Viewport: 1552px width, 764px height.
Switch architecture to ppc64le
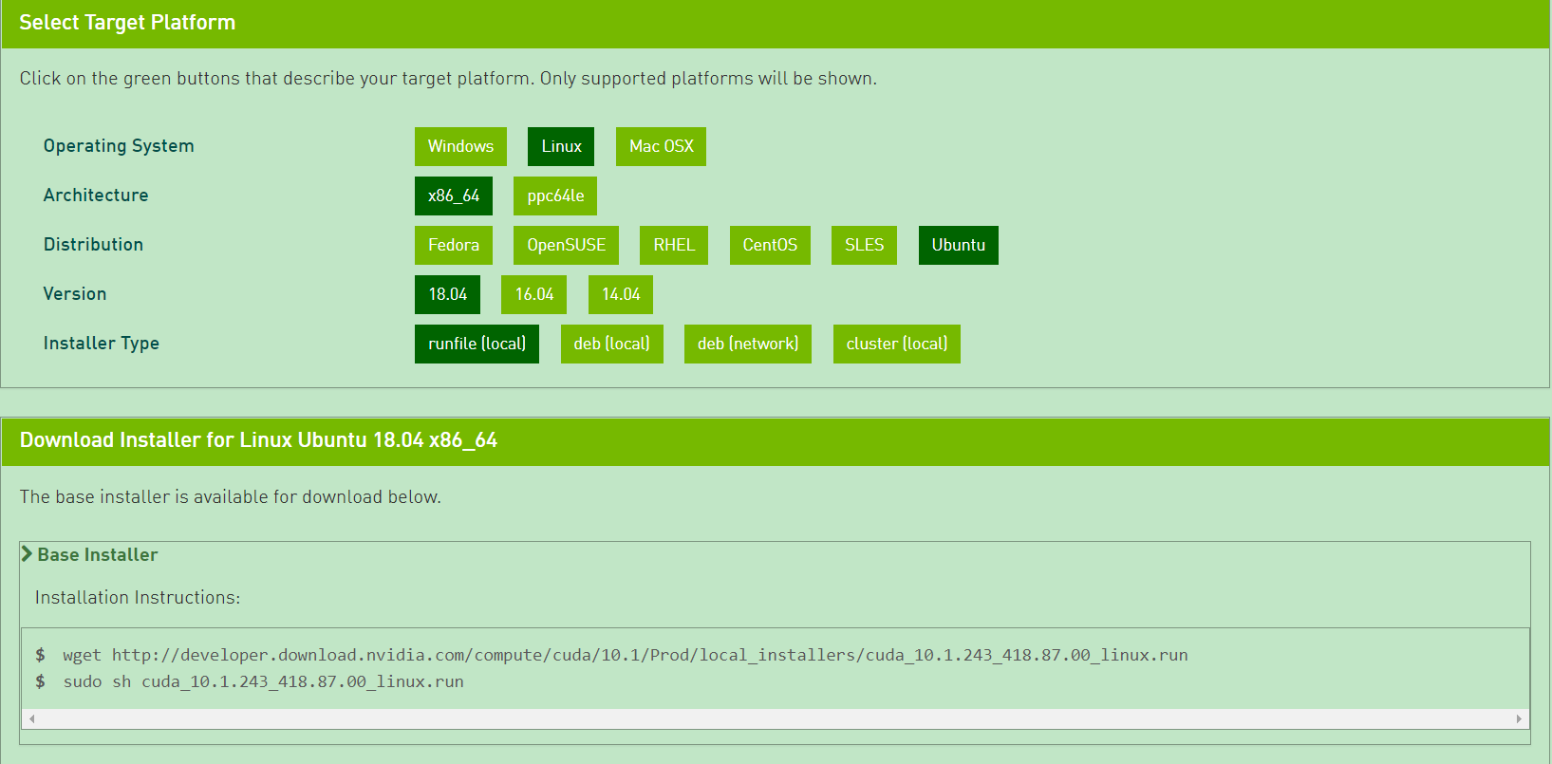click(x=555, y=196)
